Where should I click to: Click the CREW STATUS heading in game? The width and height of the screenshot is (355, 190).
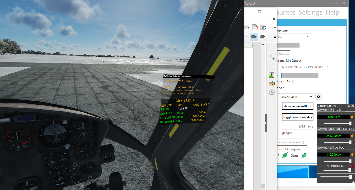pos(185,101)
